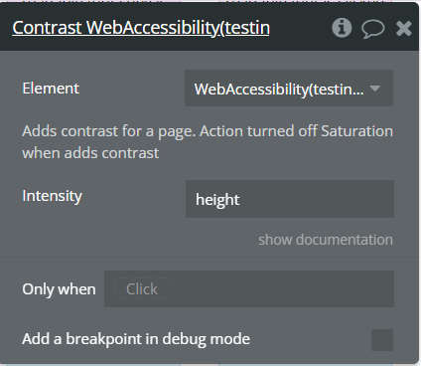Select the Saturation word in the description
This screenshot has width=421, height=366.
pos(356,131)
